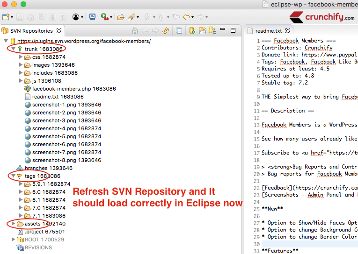Click the New wizard toolbar icon
Screen dimensions: 358x254
pos(6,17)
